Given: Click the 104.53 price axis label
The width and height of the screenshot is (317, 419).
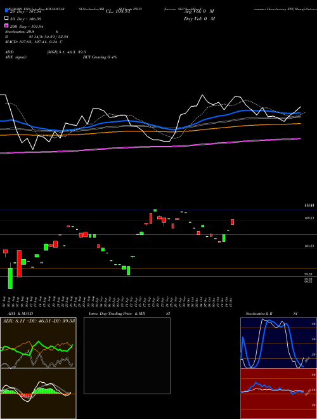Looking at the screenshot, I should click(x=309, y=246).
